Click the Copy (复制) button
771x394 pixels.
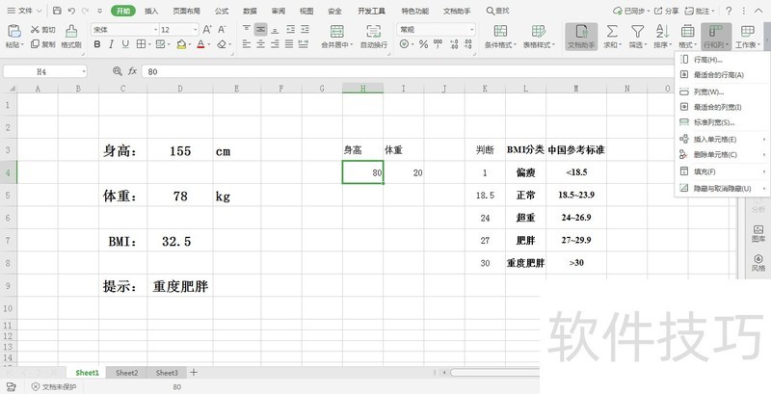point(42,44)
